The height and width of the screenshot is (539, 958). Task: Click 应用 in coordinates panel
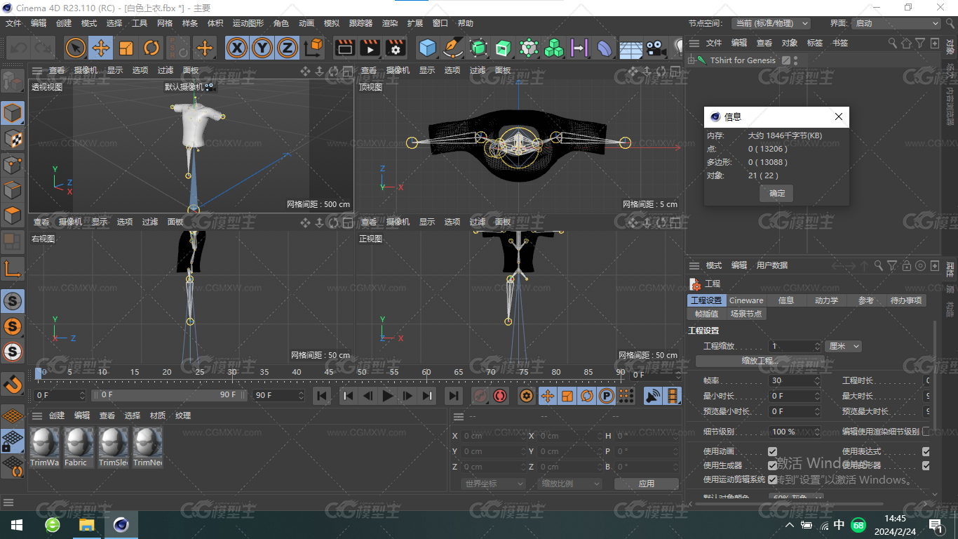pyautogui.click(x=646, y=484)
